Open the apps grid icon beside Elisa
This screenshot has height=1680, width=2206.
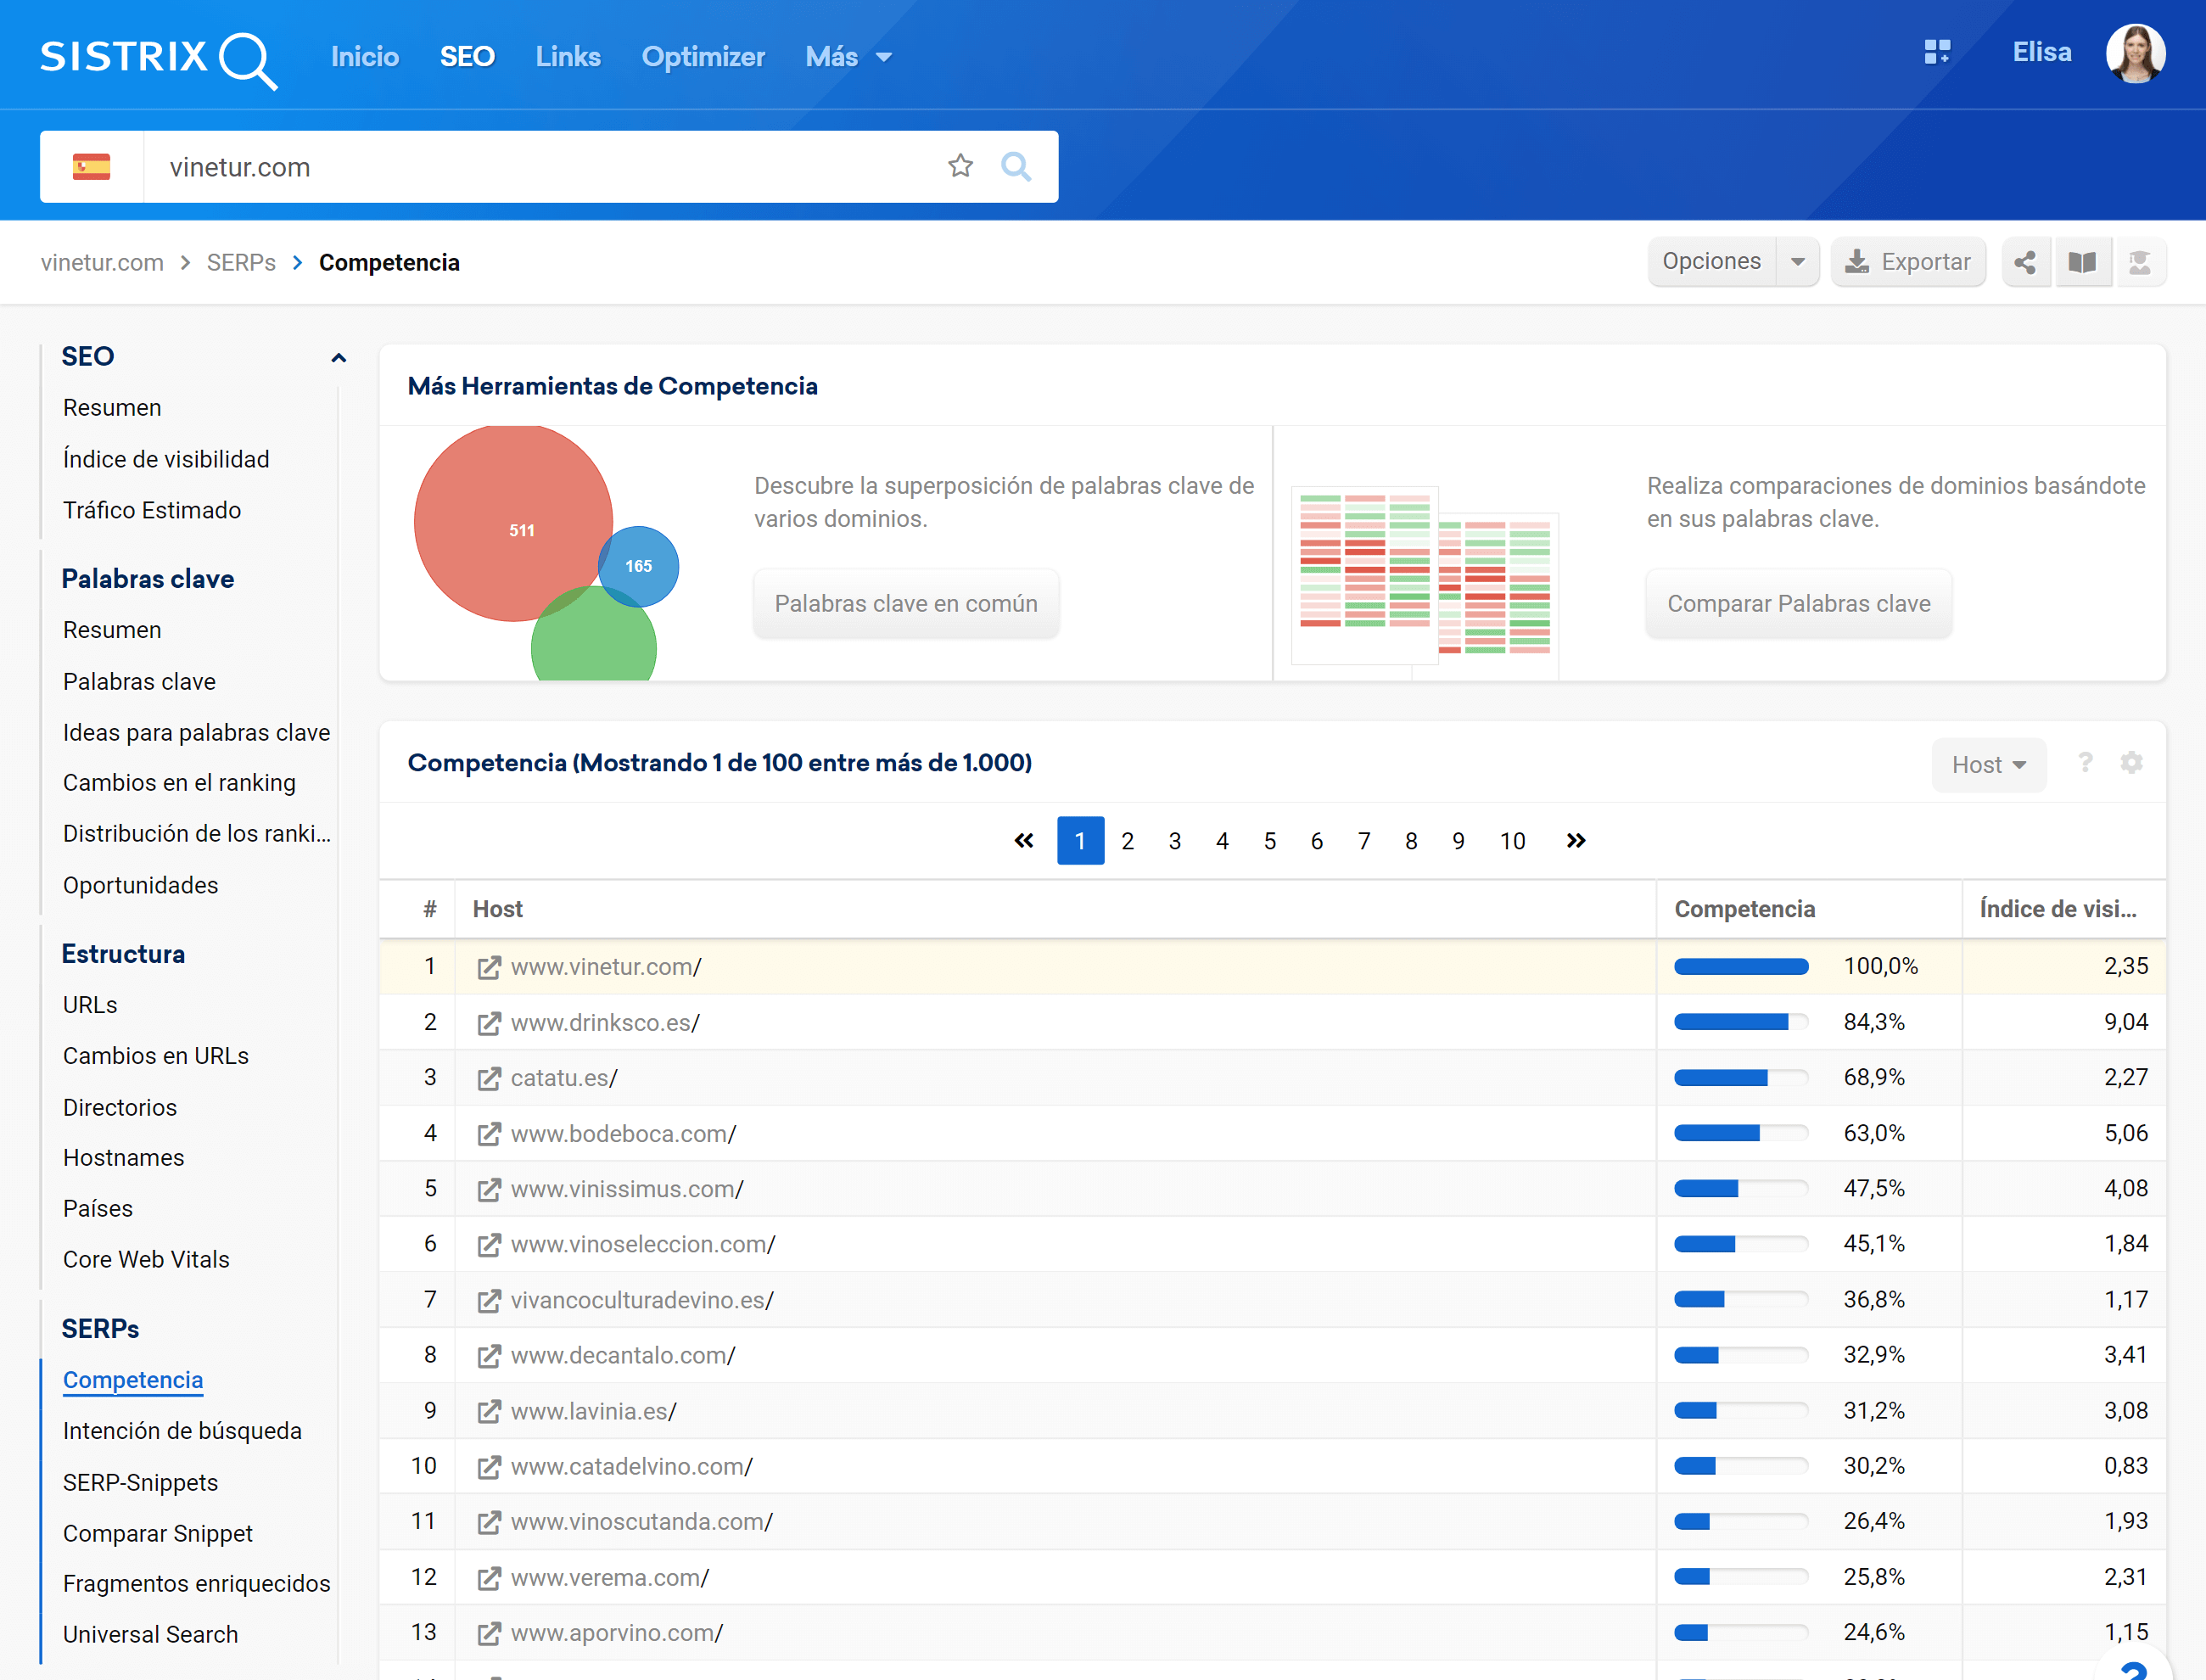tap(1937, 52)
